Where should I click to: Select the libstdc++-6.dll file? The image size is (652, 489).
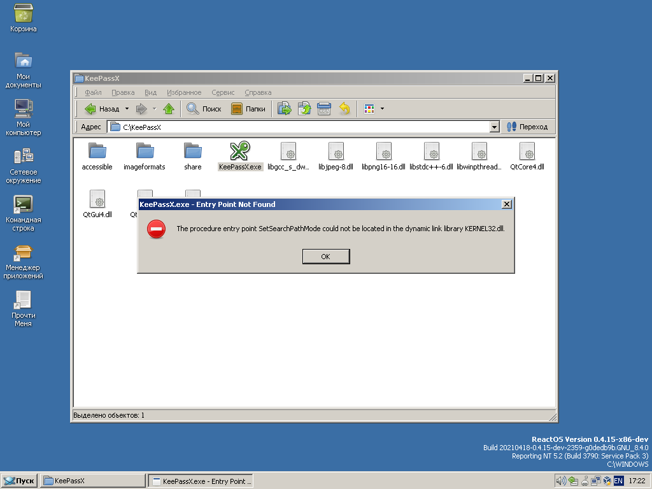[x=431, y=157]
